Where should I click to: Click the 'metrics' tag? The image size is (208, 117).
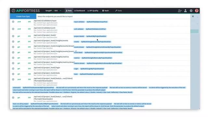(x=77, y=58)
